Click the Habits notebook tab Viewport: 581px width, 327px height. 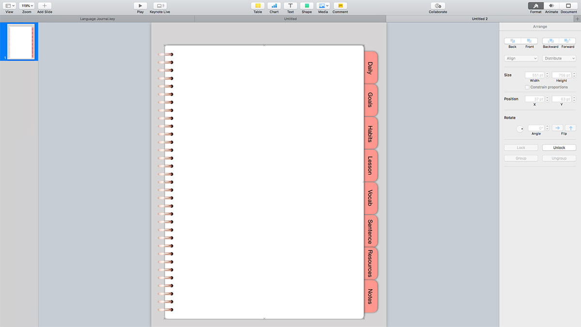[370, 133]
